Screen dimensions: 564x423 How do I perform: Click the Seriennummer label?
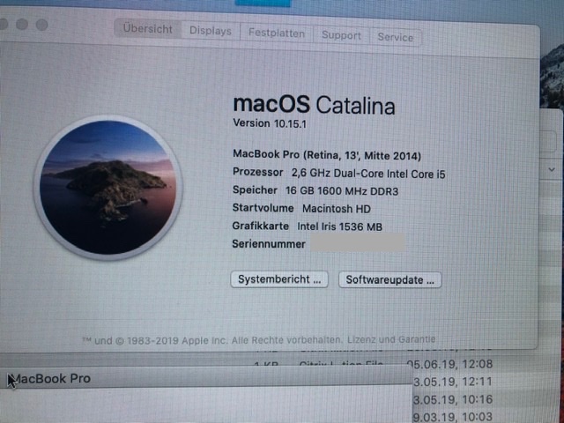269,244
